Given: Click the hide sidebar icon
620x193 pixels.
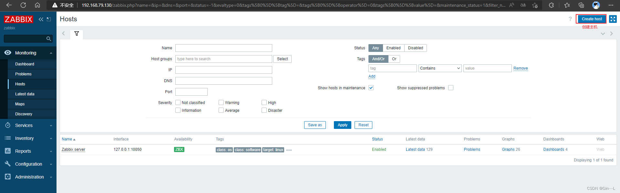Looking at the screenshot, I should [x=49, y=19].
